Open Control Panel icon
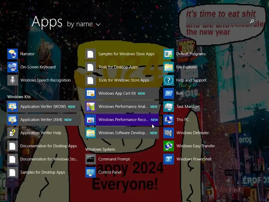The height and width of the screenshot is (202, 269). pyautogui.click(x=91, y=172)
